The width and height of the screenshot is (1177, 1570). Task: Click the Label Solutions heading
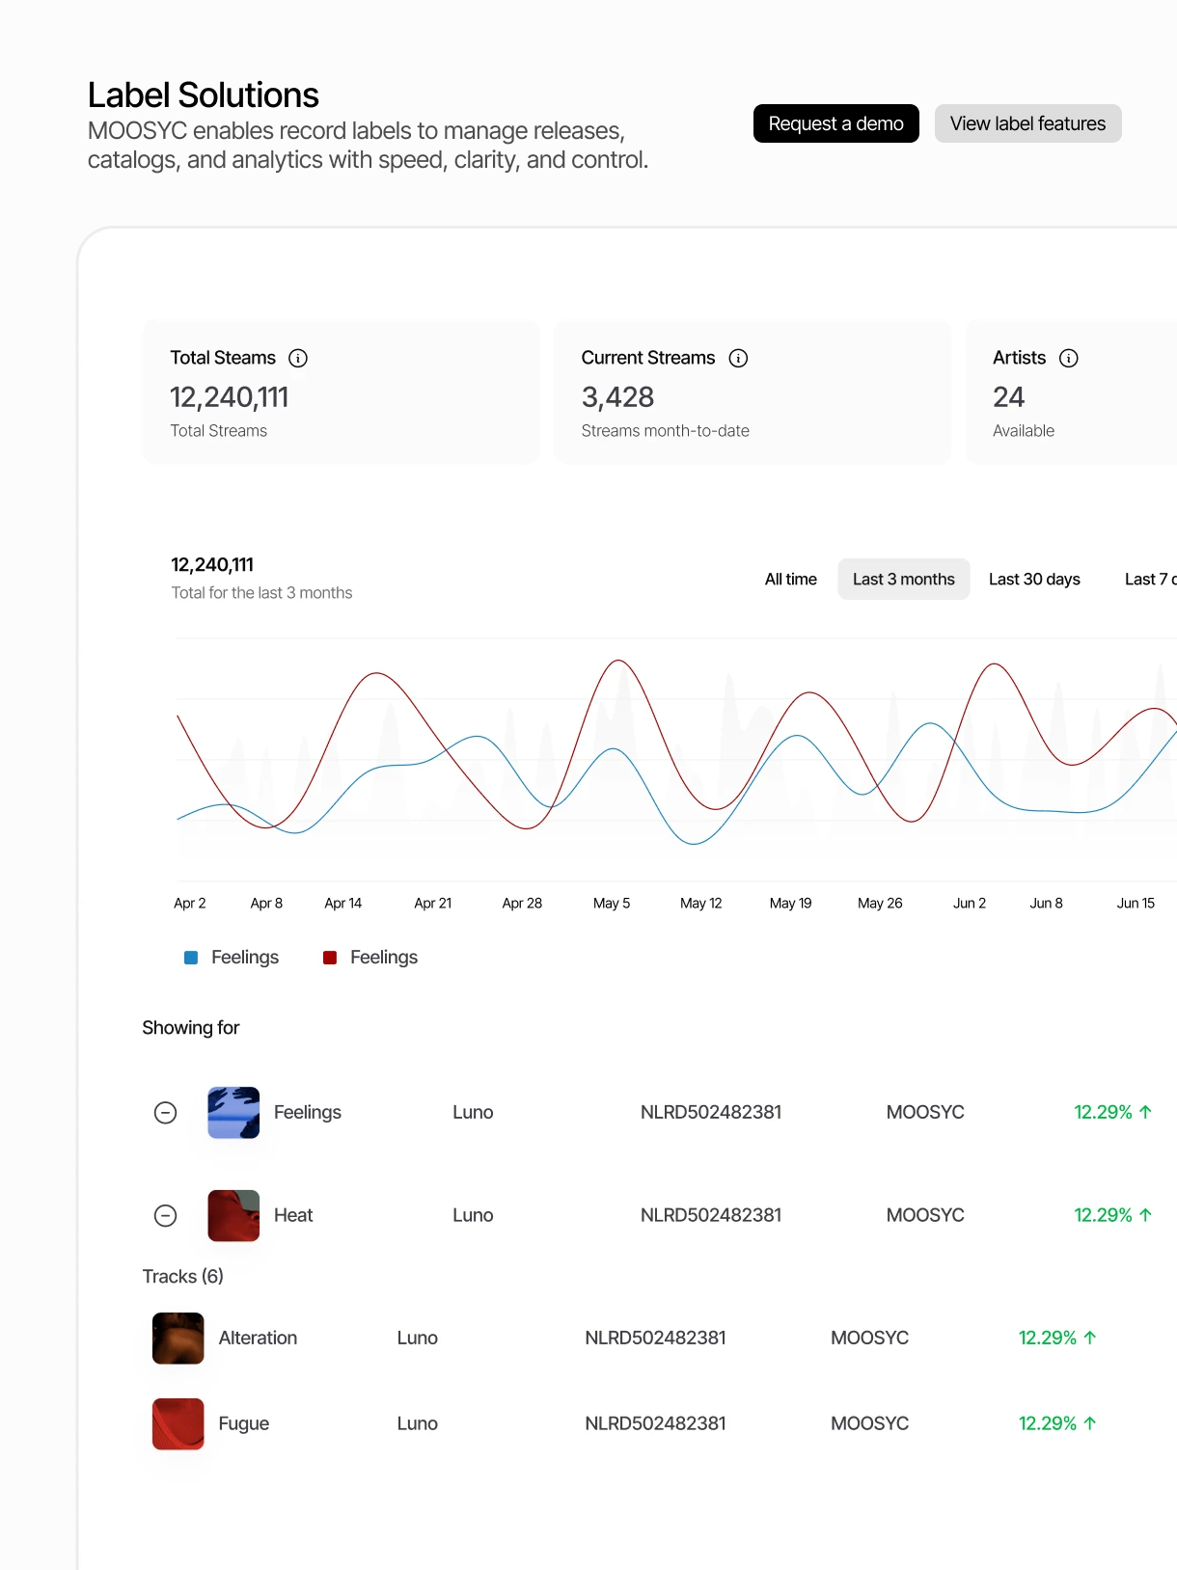click(204, 95)
